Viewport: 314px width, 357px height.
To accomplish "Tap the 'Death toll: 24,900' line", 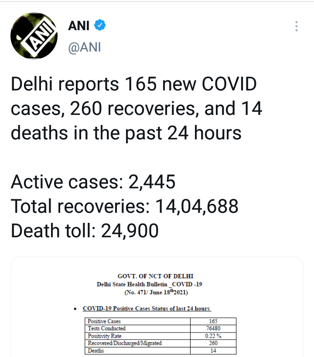I will pos(85,231).
